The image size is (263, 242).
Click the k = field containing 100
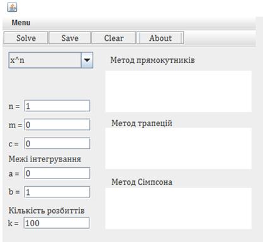click(x=57, y=223)
